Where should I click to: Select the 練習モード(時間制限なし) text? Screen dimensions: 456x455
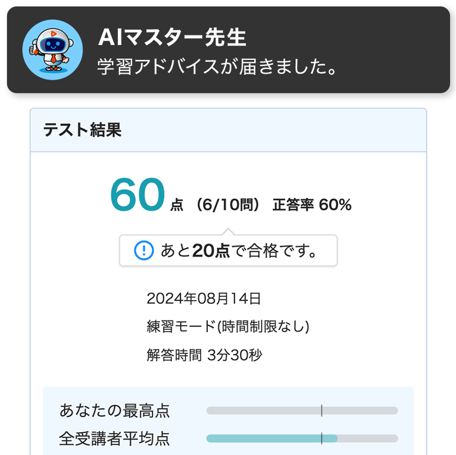coord(227,327)
